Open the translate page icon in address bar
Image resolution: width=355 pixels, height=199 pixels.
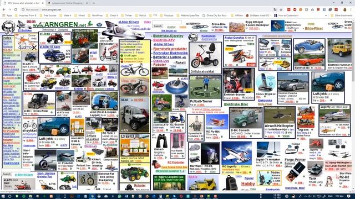coord(275,10)
